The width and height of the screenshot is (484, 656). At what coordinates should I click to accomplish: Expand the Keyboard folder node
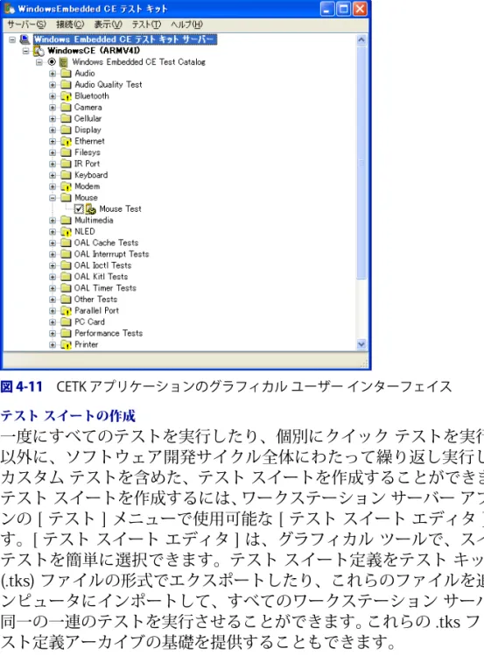[53, 175]
